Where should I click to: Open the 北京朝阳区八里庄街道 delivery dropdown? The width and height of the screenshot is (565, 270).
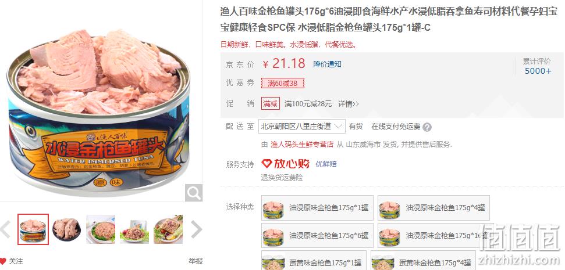301,126
